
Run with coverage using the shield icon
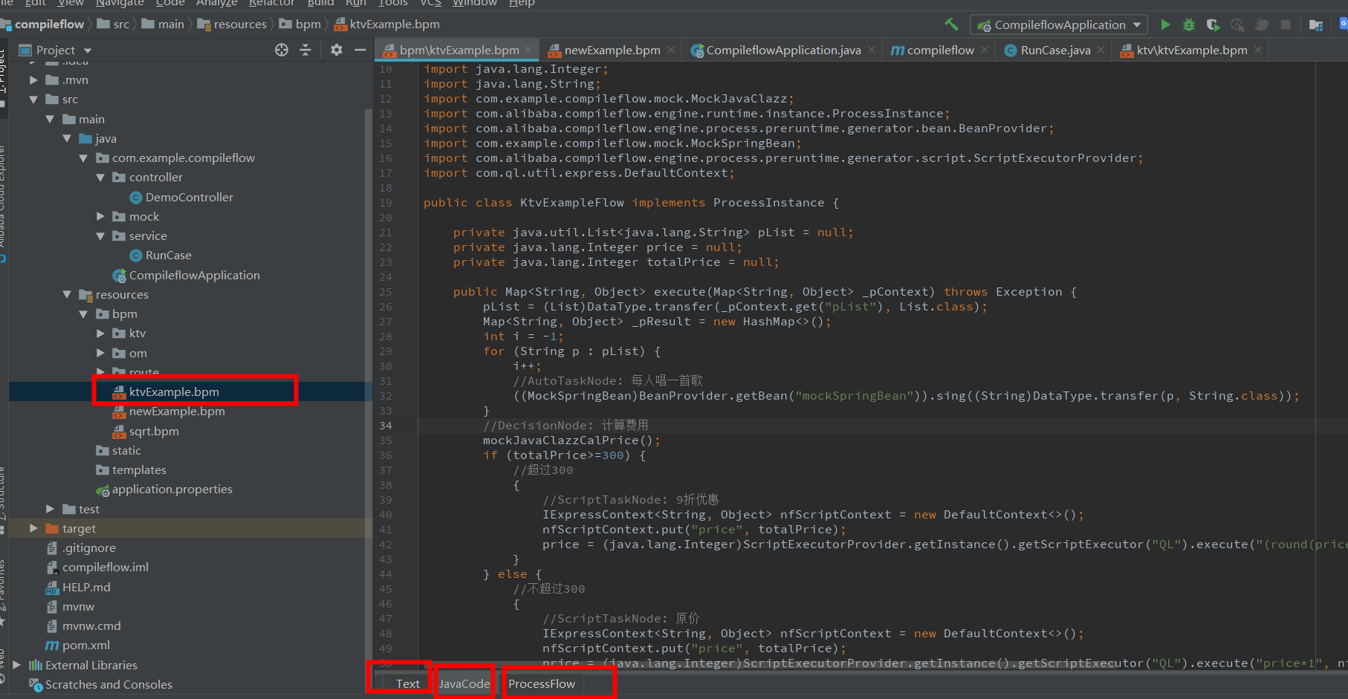tap(1213, 25)
